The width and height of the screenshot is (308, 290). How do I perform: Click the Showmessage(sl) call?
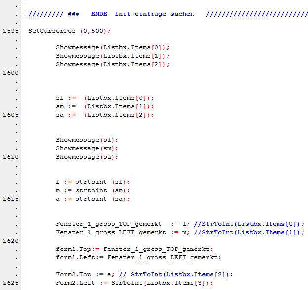[x=87, y=140]
